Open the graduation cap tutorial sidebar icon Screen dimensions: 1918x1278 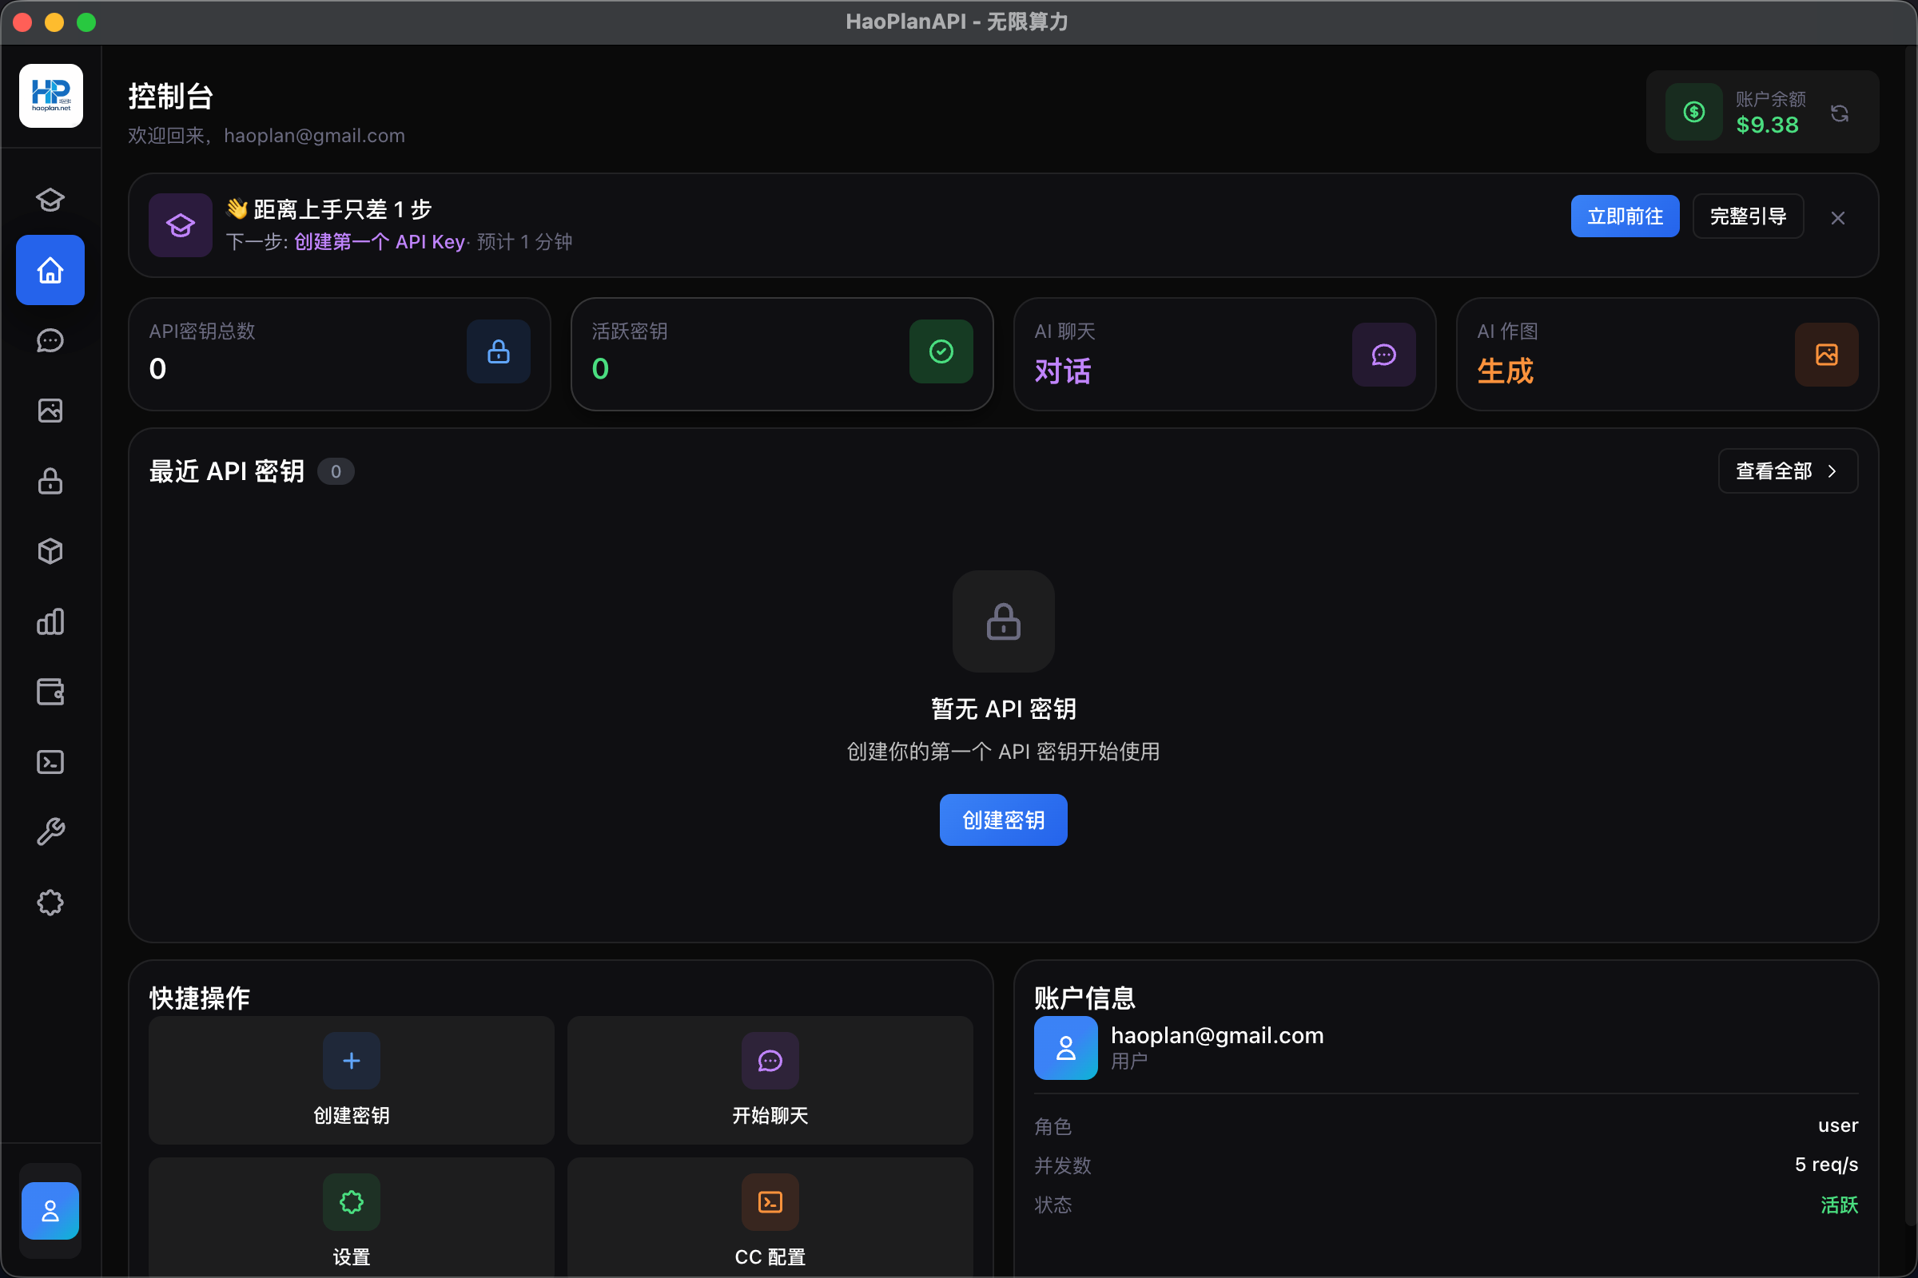pyautogui.click(x=50, y=200)
